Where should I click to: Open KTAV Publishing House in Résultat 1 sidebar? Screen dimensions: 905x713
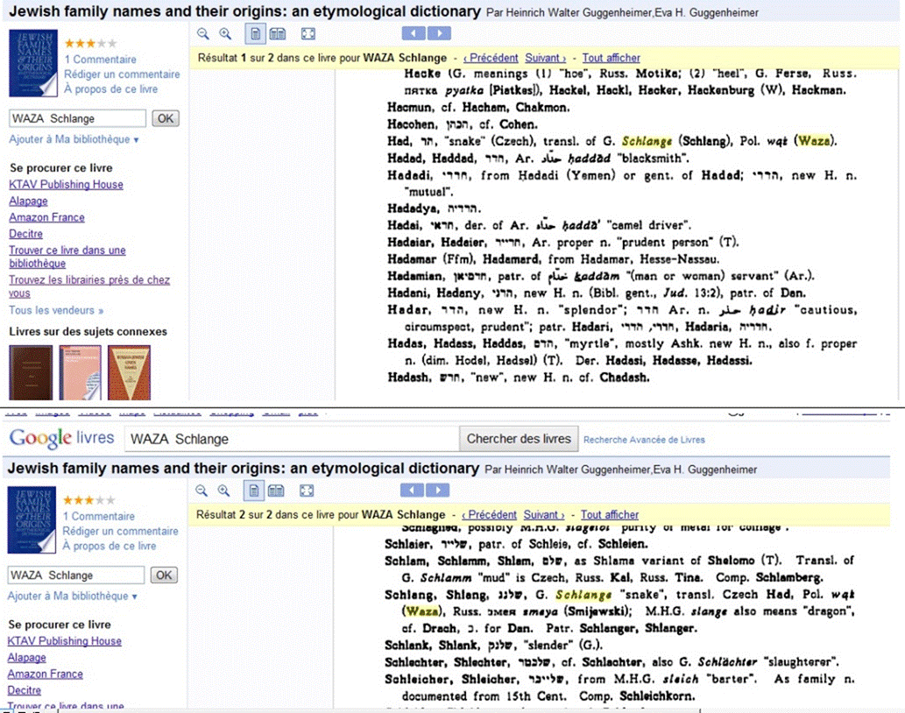[67, 185]
